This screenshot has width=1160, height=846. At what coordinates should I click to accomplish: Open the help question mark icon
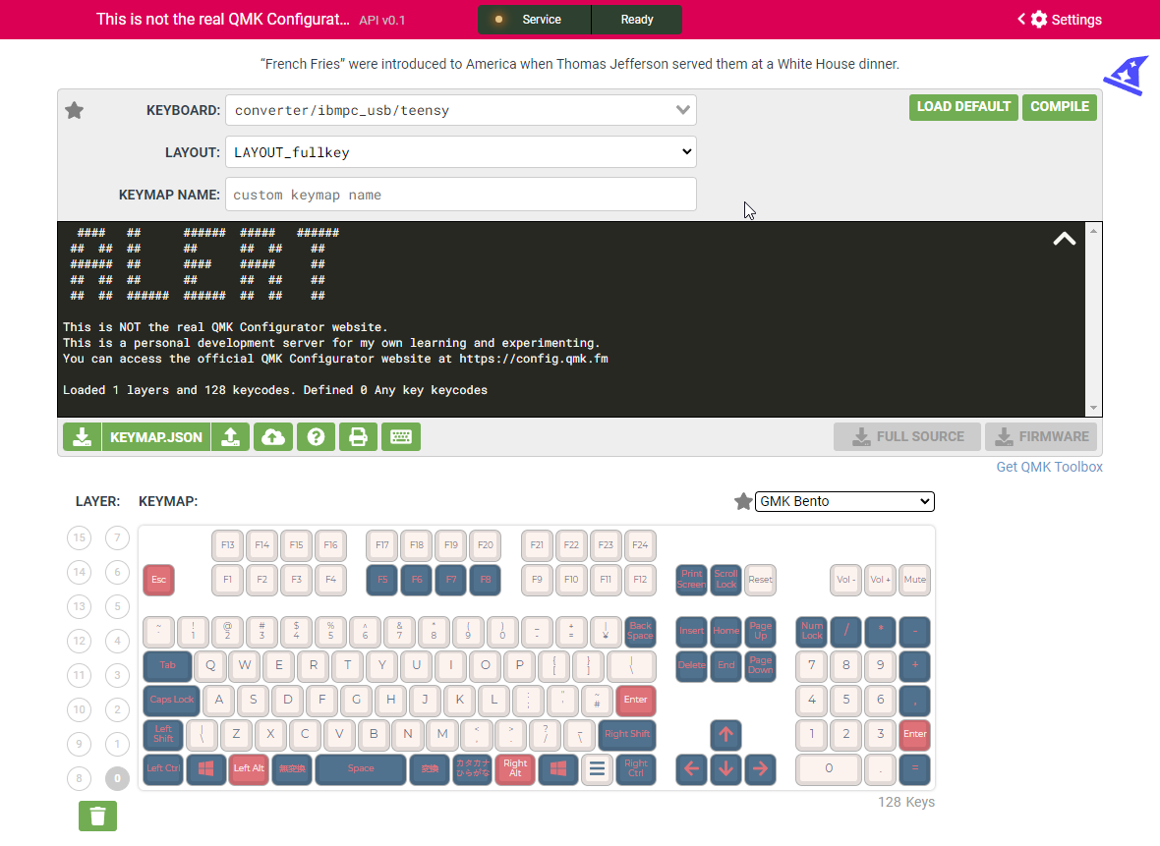(316, 437)
